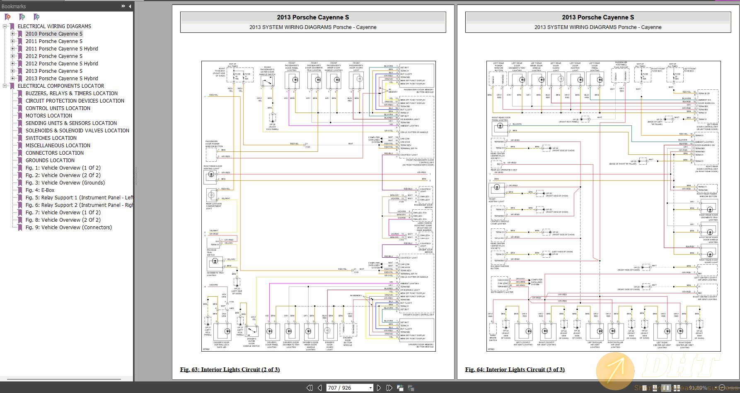Open the 2012 Porsche Cayenne S bookmark
This screenshot has height=393, width=740.
[x=54, y=56]
